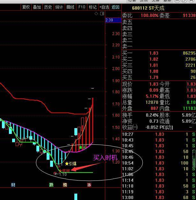Add stock via +自选 button
Screen dimensions: 196x200
(104, 7)
